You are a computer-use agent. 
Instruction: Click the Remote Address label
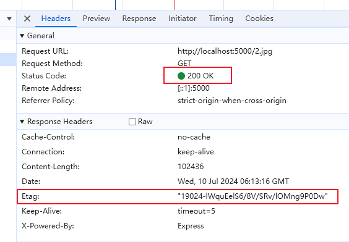51,88
